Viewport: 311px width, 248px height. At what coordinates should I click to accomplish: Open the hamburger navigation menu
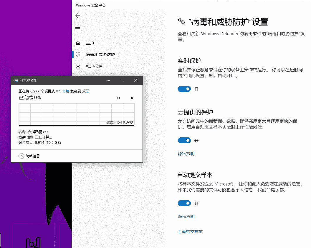point(78,29)
